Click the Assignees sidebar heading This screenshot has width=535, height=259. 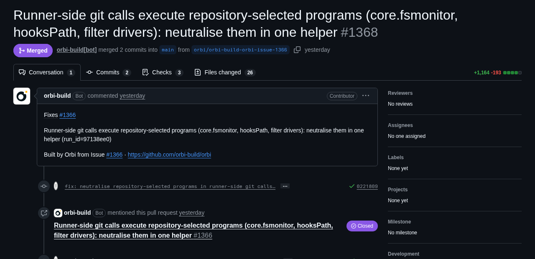[400, 125]
